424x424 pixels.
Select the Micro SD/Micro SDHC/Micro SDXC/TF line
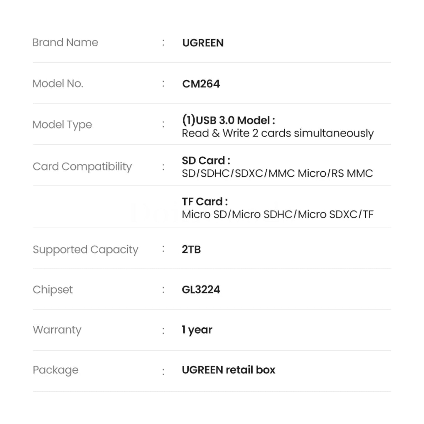[x=278, y=214]
